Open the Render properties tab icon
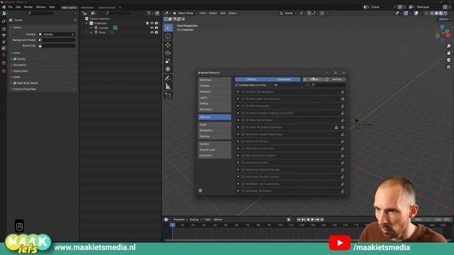Image resolution: width=454 pixels, height=255 pixels. pos(4,29)
